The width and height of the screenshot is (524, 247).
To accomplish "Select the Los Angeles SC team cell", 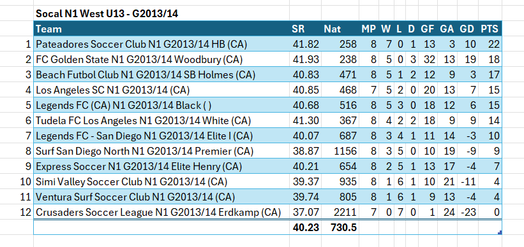I will (161, 90).
